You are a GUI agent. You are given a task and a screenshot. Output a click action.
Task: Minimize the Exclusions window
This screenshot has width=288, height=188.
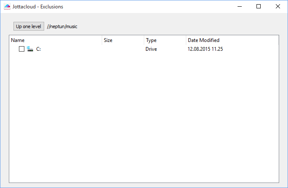tap(240, 6)
